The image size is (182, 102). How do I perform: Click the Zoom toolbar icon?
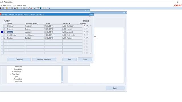click(38, 8)
